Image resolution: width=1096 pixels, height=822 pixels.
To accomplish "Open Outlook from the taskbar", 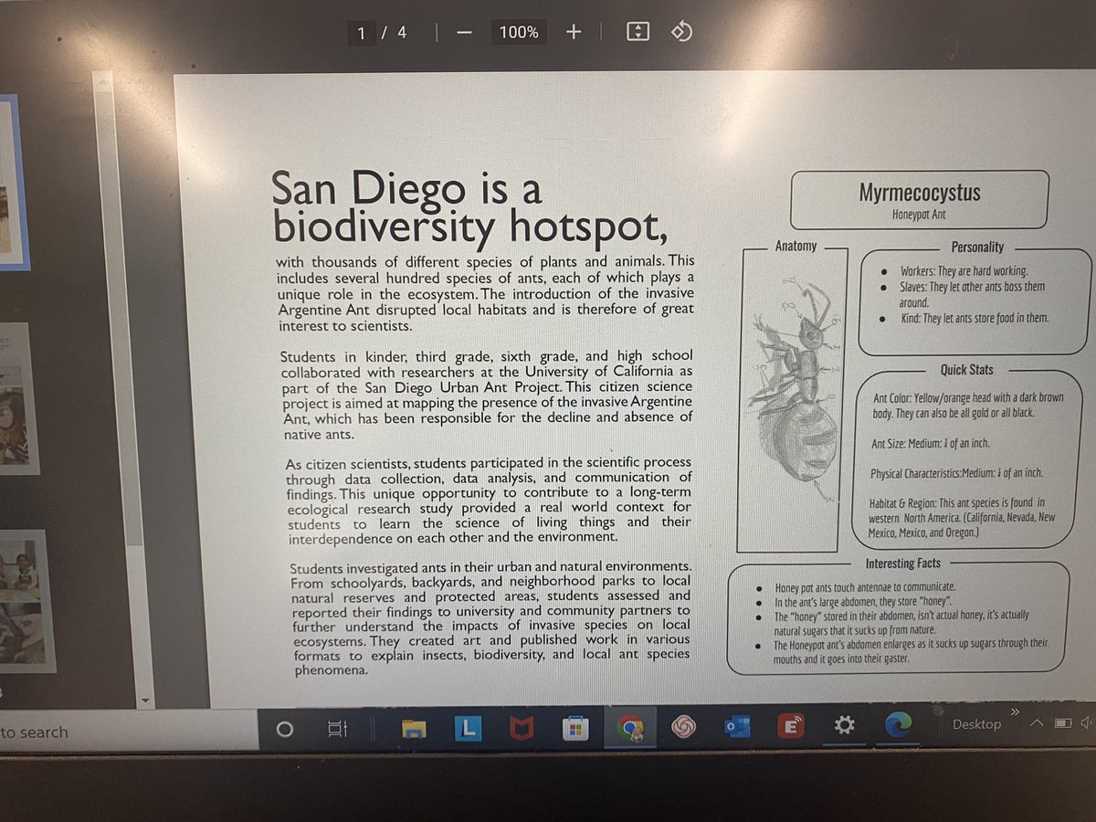I will click(736, 727).
